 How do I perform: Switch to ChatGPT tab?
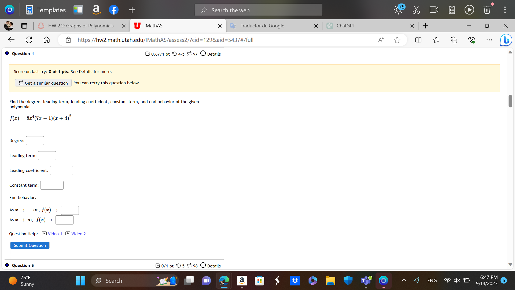tap(345, 26)
